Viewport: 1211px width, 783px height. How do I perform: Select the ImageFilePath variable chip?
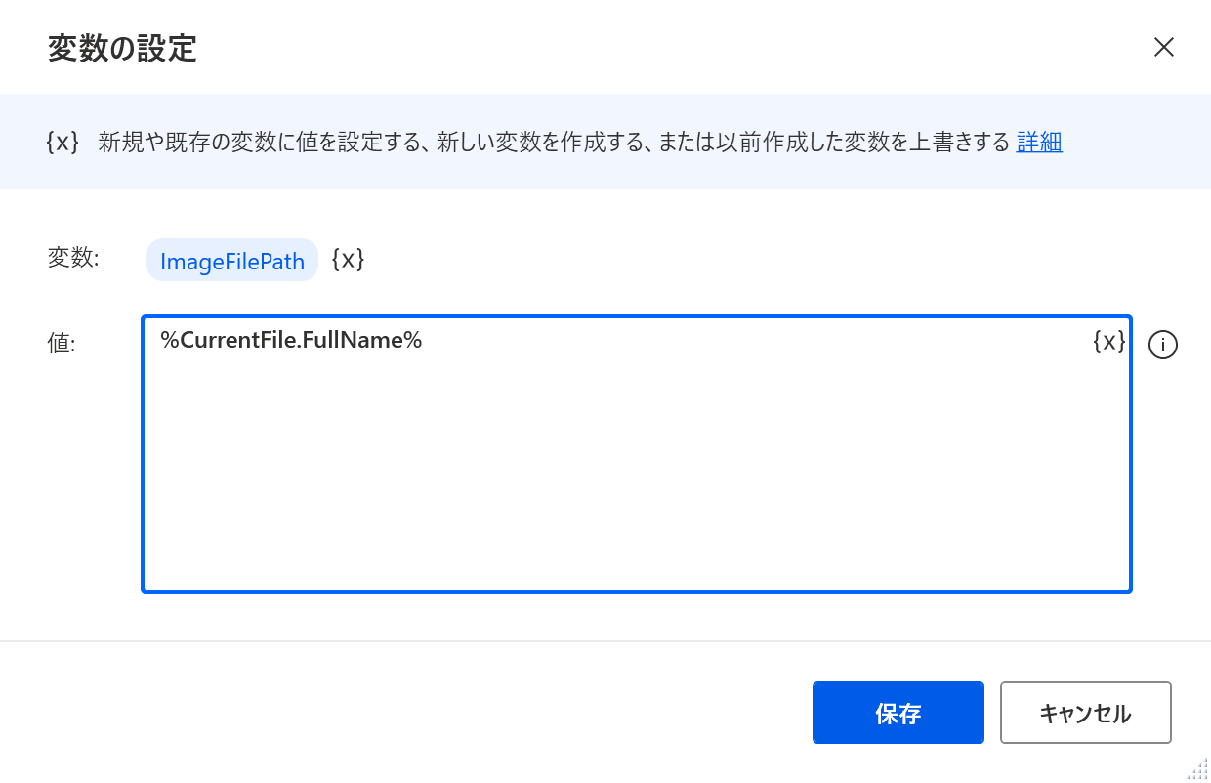coord(232,261)
